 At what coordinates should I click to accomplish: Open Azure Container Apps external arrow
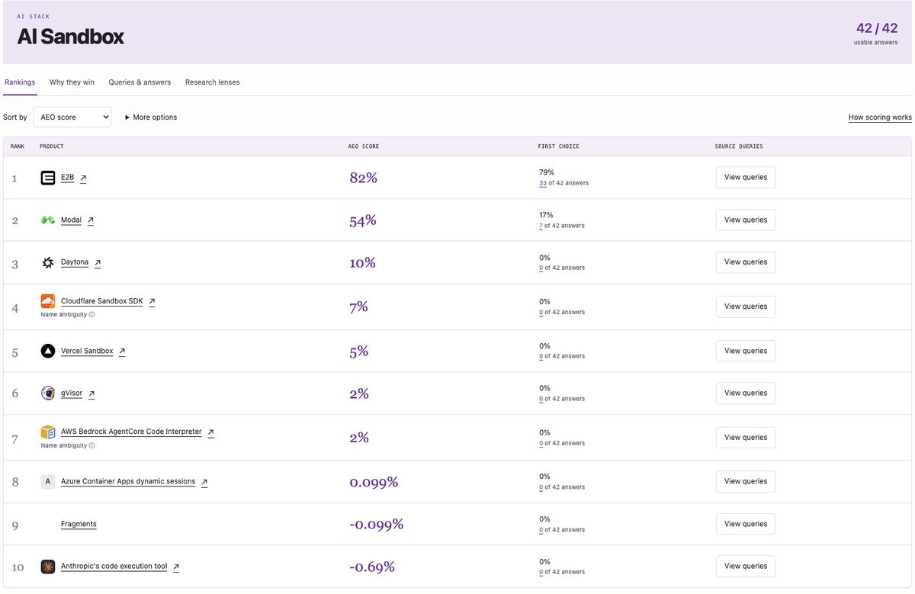[x=204, y=482]
